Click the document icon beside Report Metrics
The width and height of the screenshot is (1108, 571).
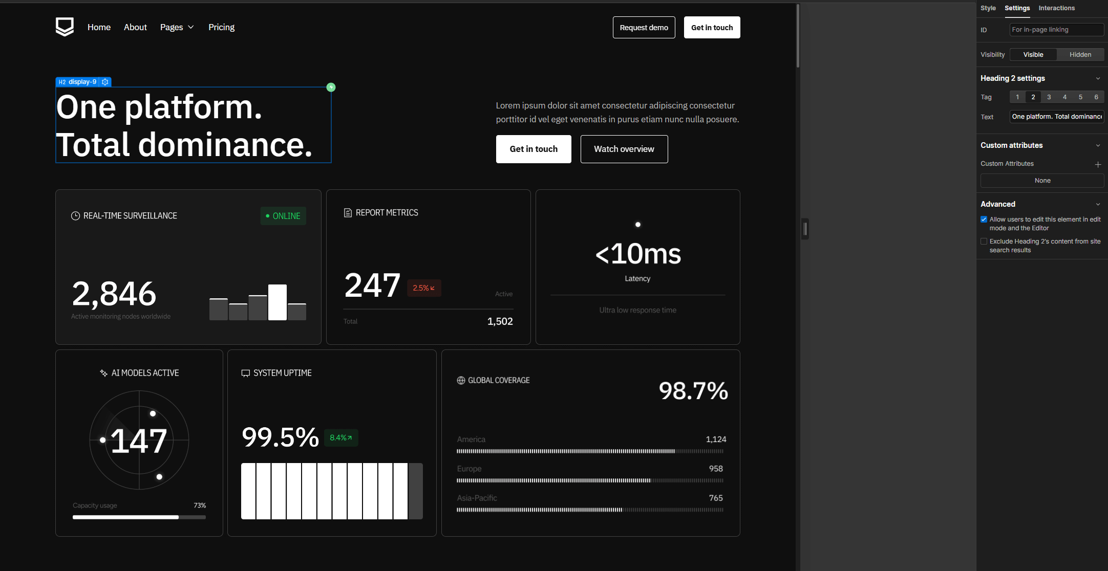pyautogui.click(x=348, y=213)
